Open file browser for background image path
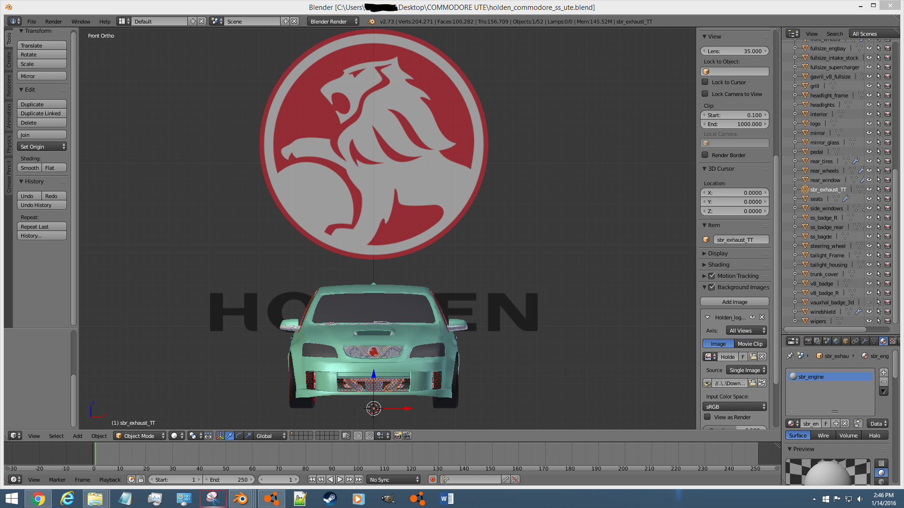This screenshot has width=904, height=508. pos(752,383)
